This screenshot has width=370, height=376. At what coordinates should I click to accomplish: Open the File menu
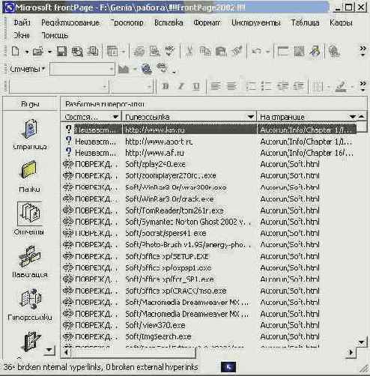pyautogui.click(x=22, y=22)
